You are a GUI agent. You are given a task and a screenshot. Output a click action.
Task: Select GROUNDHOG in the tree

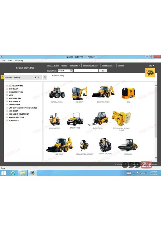(15, 101)
